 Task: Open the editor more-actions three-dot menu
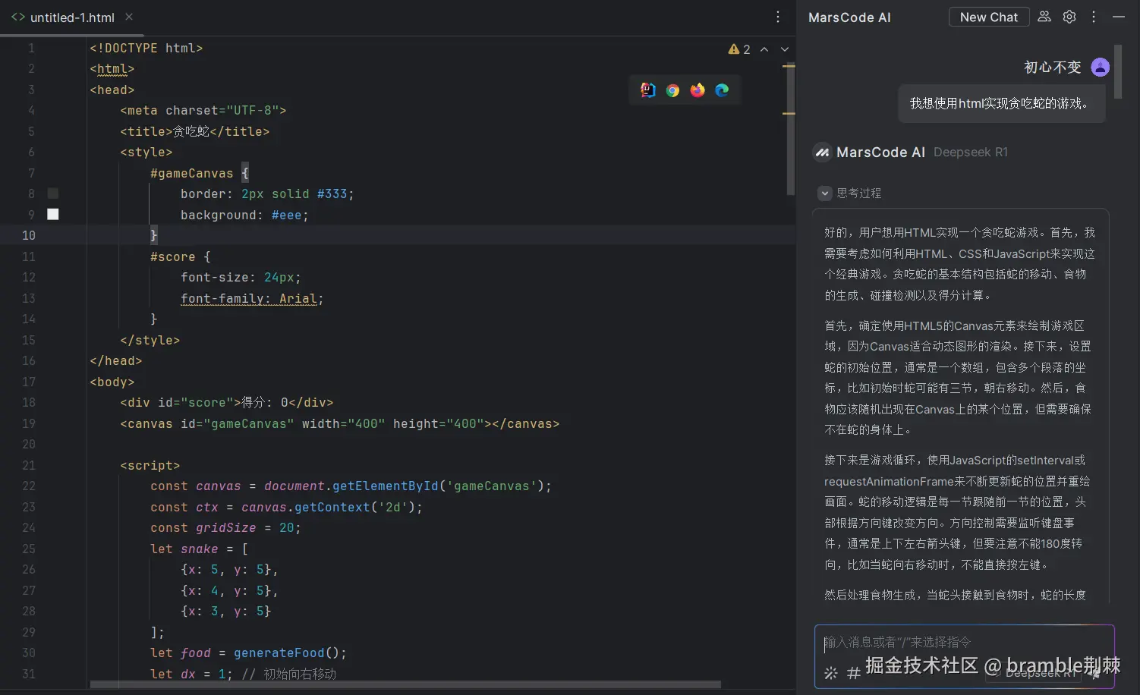coord(777,16)
